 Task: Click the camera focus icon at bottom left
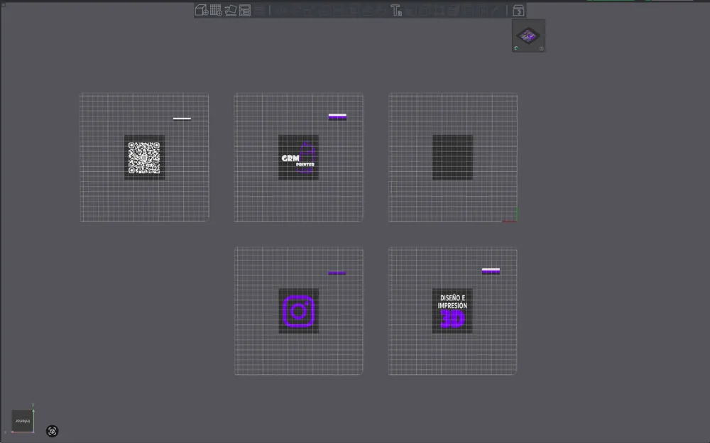tap(52, 431)
